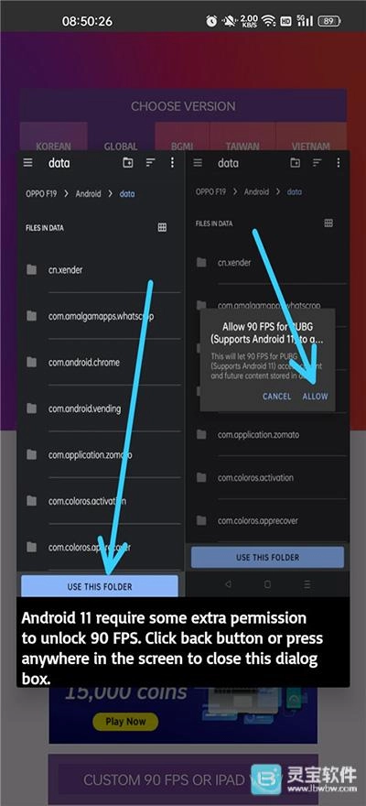Select the GLOBAL version tab

point(121,146)
